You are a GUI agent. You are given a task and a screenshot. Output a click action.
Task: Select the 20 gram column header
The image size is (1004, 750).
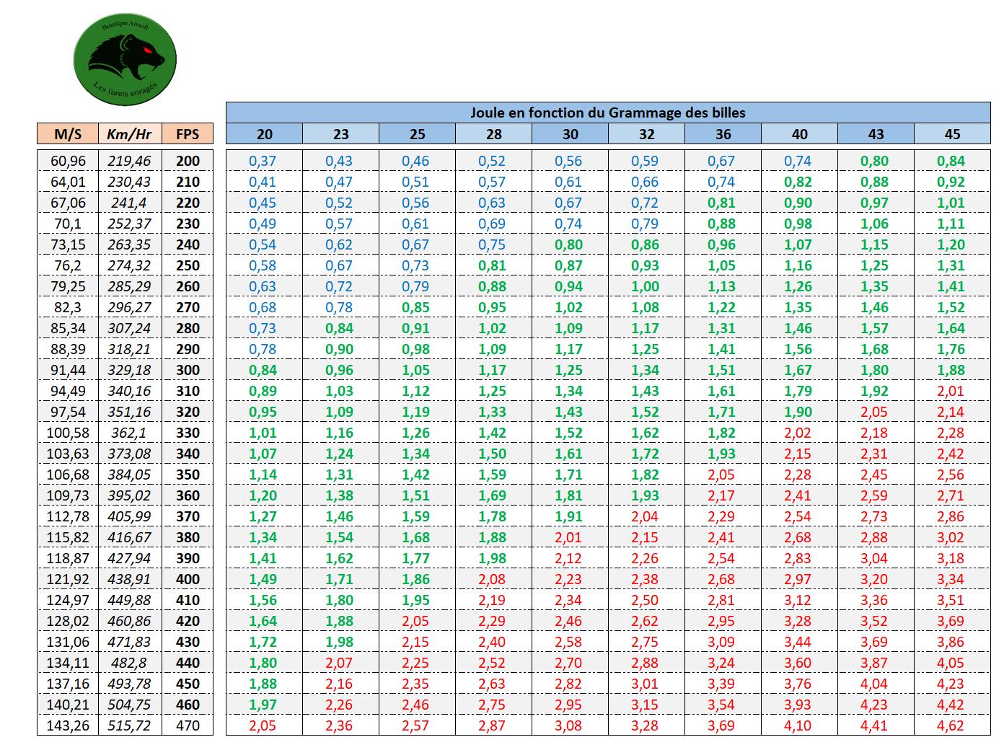(x=265, y=133)
